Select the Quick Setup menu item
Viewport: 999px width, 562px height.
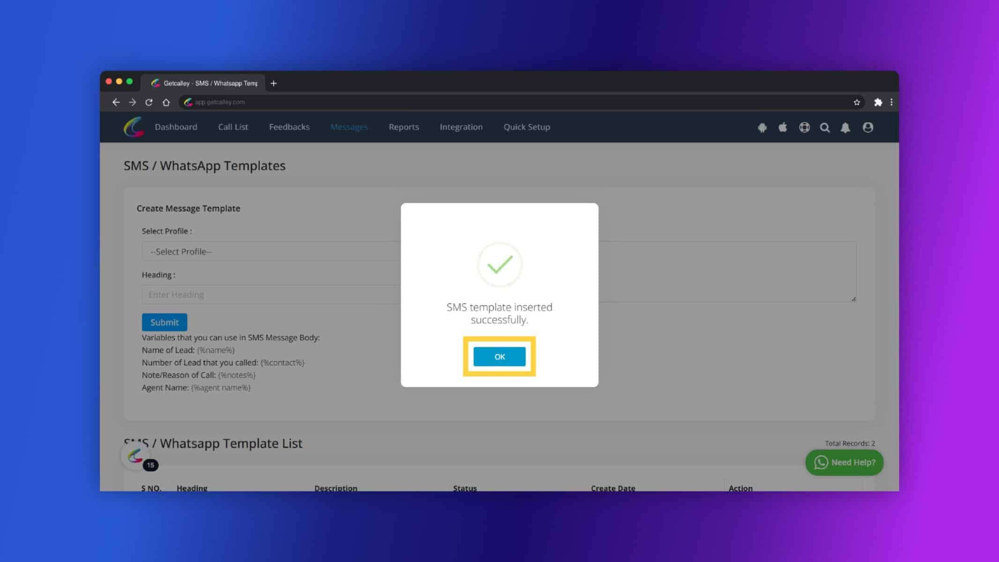pos(527,127)
